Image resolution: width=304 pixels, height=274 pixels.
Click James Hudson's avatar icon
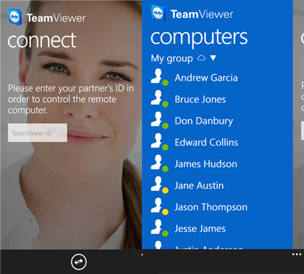(159, 163)
